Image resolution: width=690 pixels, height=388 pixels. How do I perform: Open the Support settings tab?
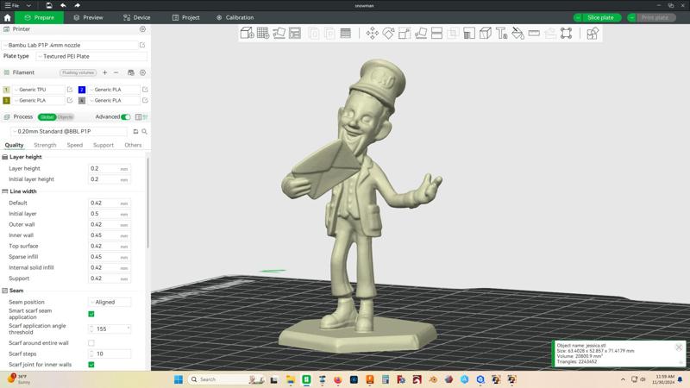(x=103, y=145)
